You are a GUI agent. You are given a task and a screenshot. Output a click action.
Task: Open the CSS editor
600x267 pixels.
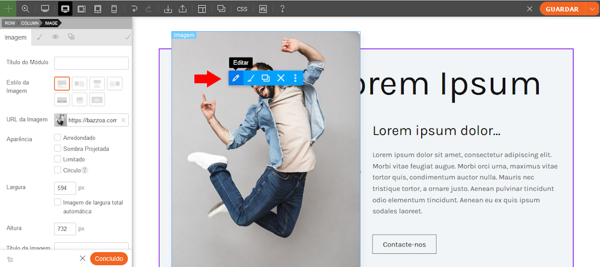pos(242,9)
